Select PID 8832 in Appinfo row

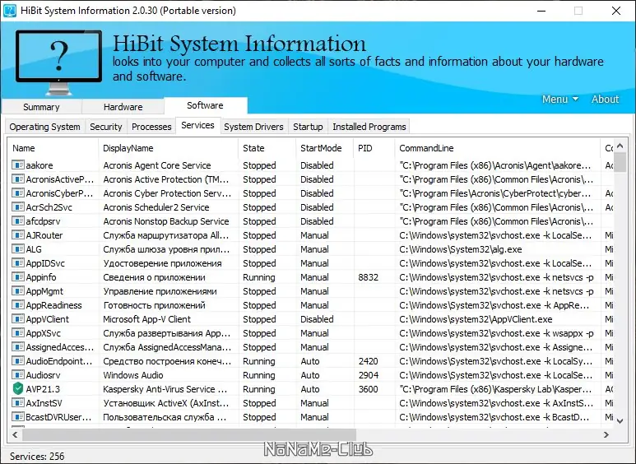coord(369,277)
